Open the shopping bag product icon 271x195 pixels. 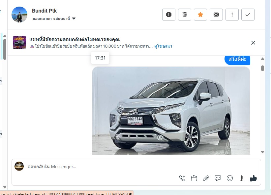point(194,178)
